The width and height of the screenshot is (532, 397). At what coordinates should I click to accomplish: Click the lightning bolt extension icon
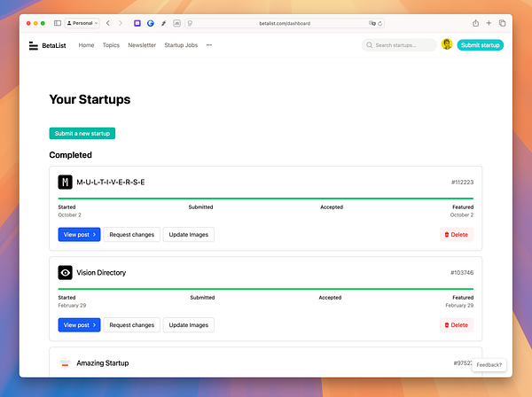click(x=163, y=23)
